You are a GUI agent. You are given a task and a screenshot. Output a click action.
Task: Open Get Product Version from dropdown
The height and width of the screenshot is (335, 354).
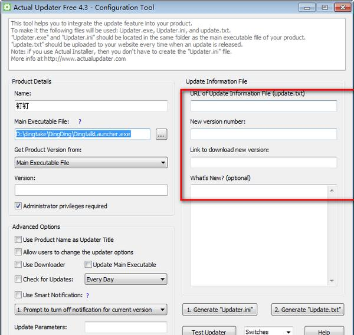click(91, 163)
